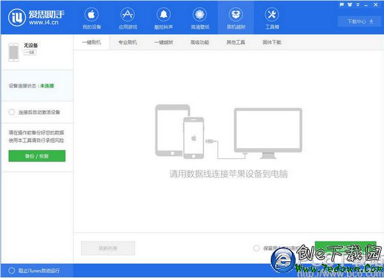This screenshot has width=384, height=278.
Task: Open the 下载中心 download center
Action: [x=360, y=22]
